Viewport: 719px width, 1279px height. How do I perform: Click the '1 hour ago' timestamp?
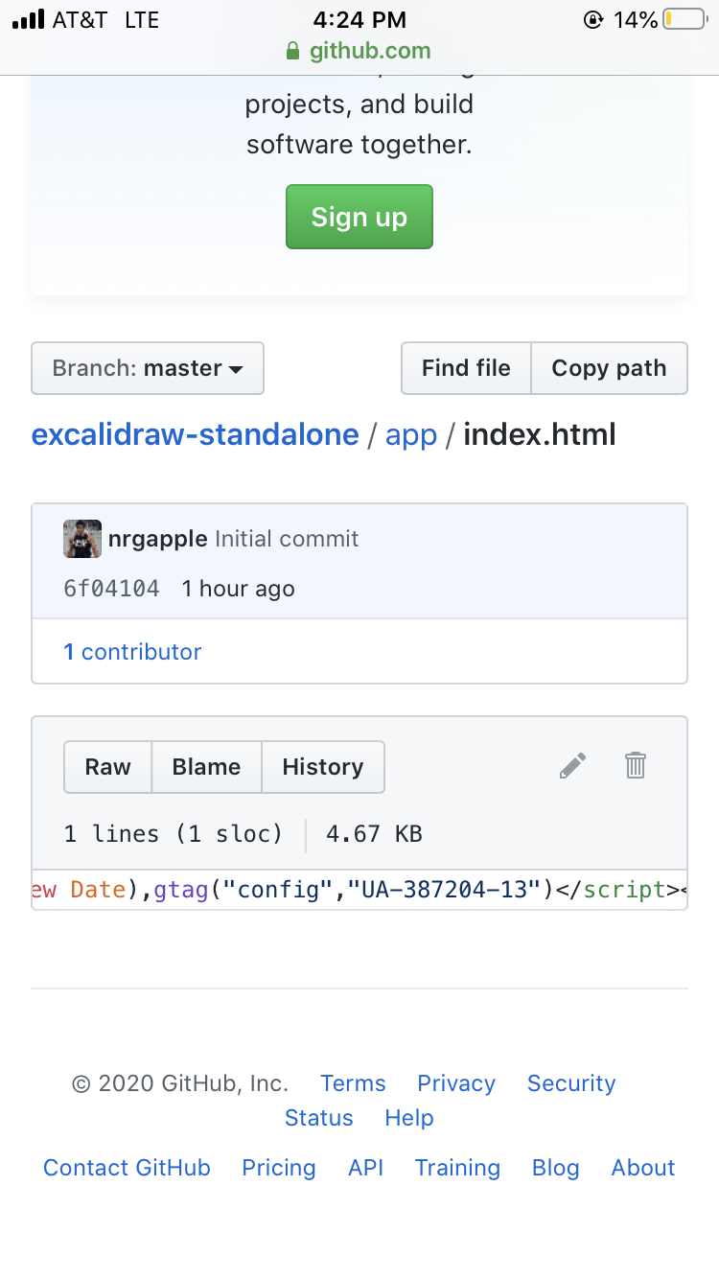coord(239,589)
